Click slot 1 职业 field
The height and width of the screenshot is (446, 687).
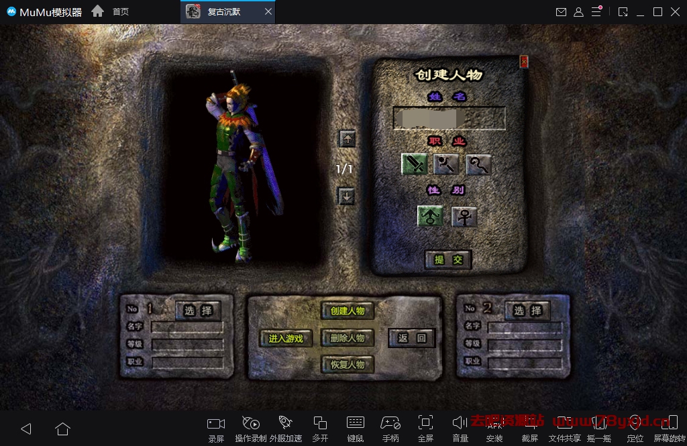(187, 362)
